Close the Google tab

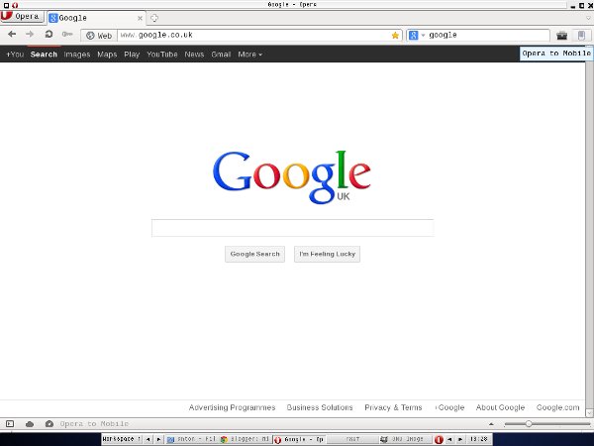point(140,18)
